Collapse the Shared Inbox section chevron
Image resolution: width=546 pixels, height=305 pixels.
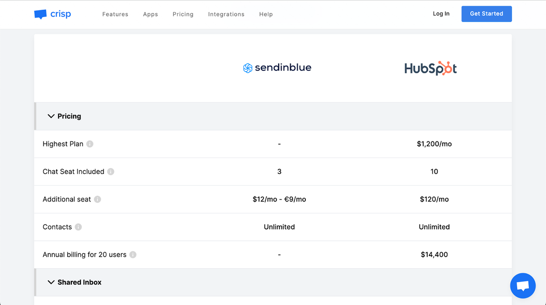click(51, 282)
